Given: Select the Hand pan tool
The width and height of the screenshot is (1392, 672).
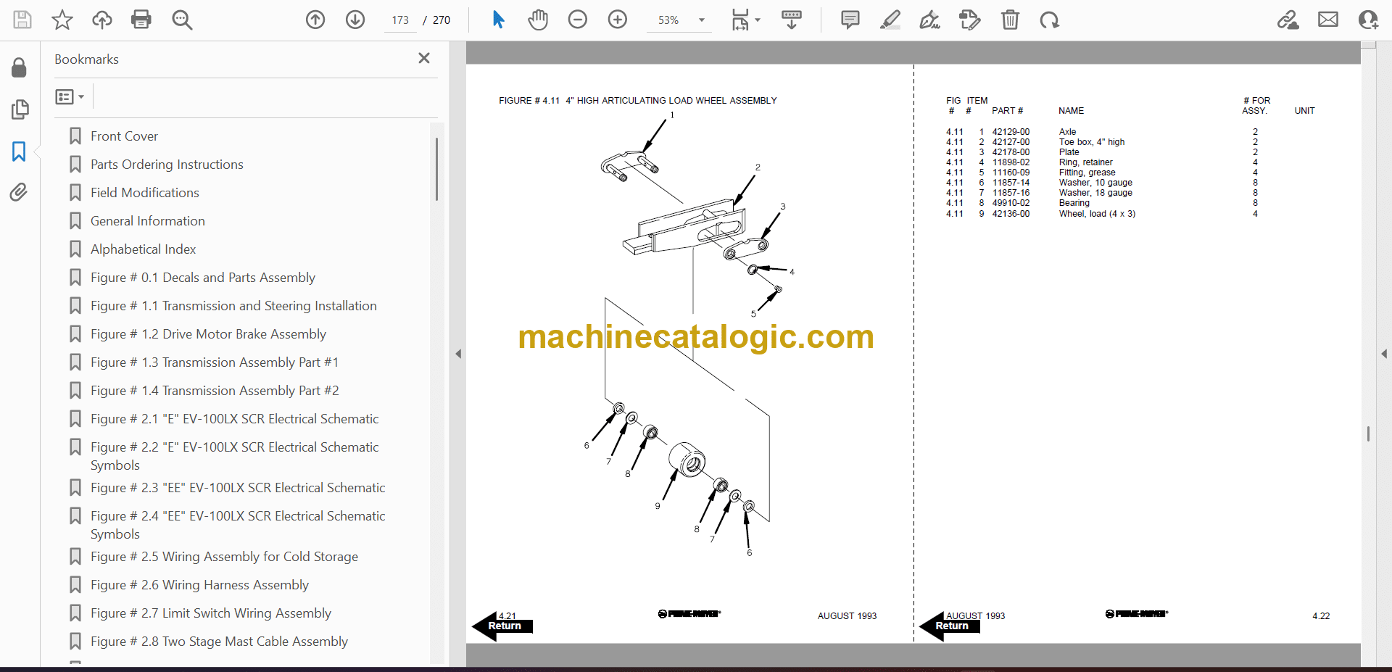Looking at the screenshot, I should [537, 20].
